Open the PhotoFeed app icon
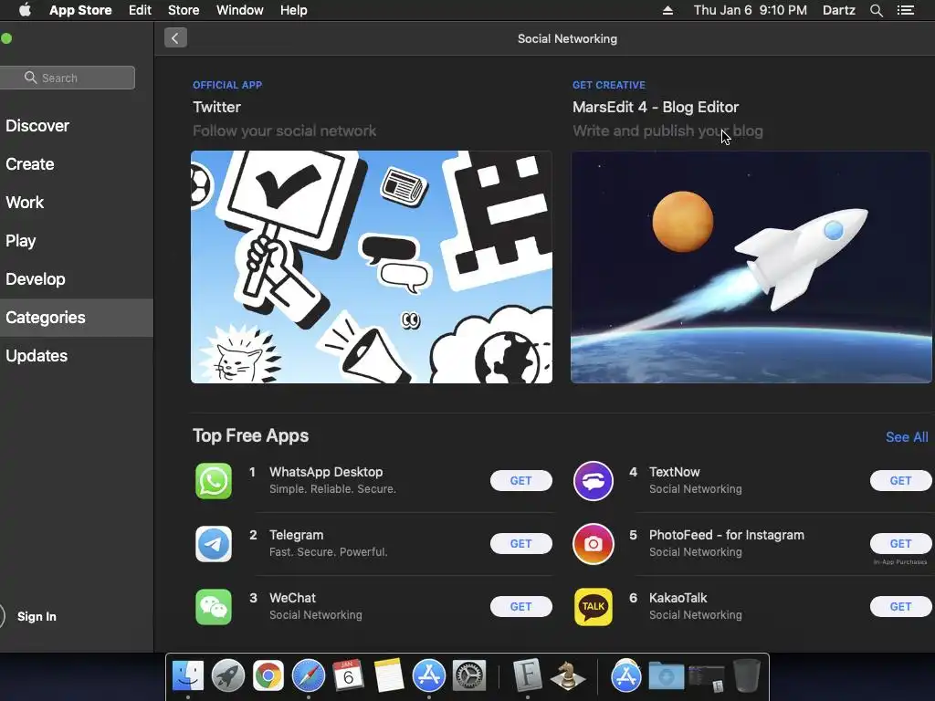The height and width of the screenshot is (701, 935). click(594, 544)
